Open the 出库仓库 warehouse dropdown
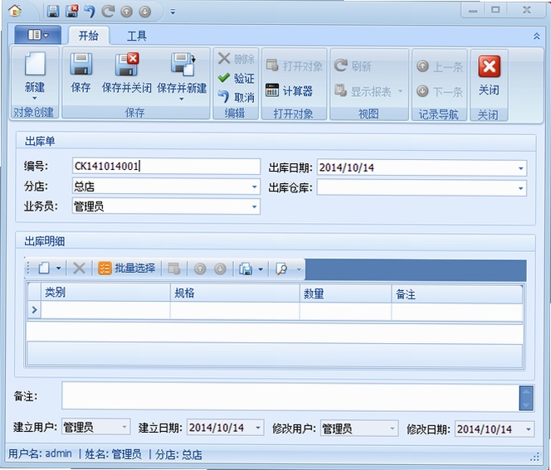The height and width of the screenshot is (470, 551). (x=520, y=188)
